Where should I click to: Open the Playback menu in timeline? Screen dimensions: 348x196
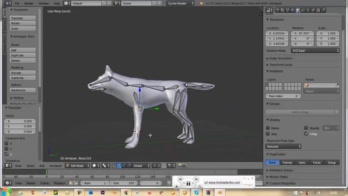(x=59, y=183)
